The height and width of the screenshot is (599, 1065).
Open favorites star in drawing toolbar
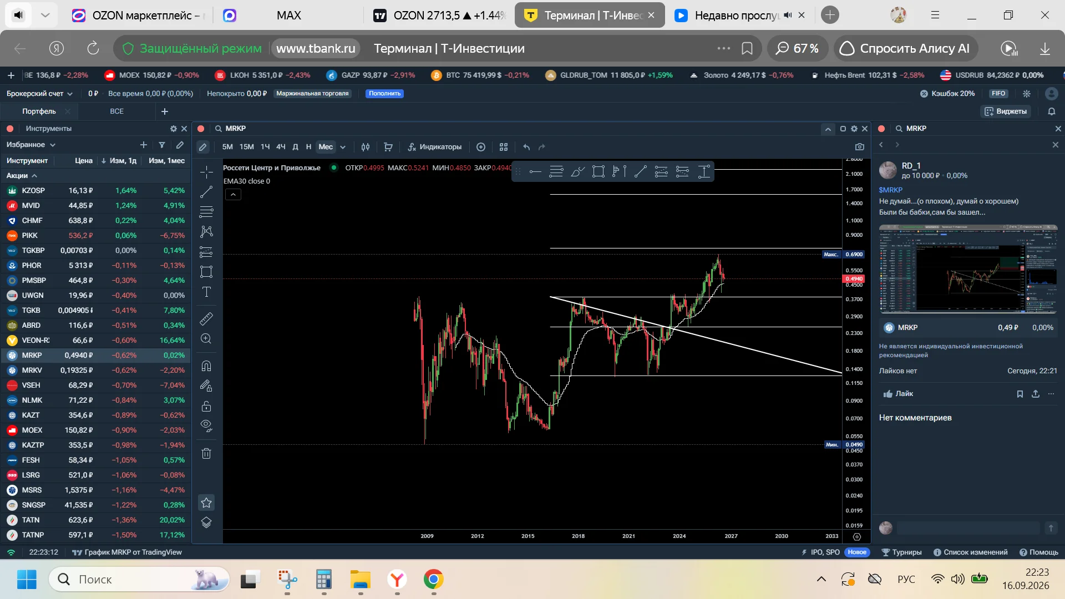click(x=206, y=502)
